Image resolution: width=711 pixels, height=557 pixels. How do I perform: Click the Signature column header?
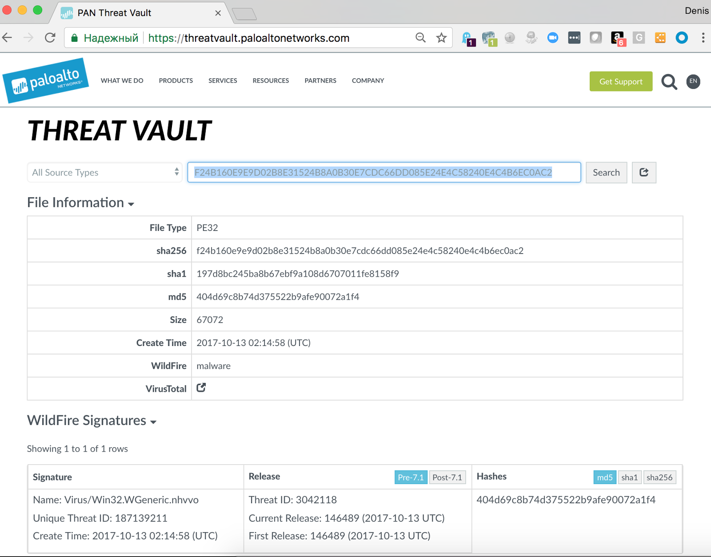click(x=52, y=477)
